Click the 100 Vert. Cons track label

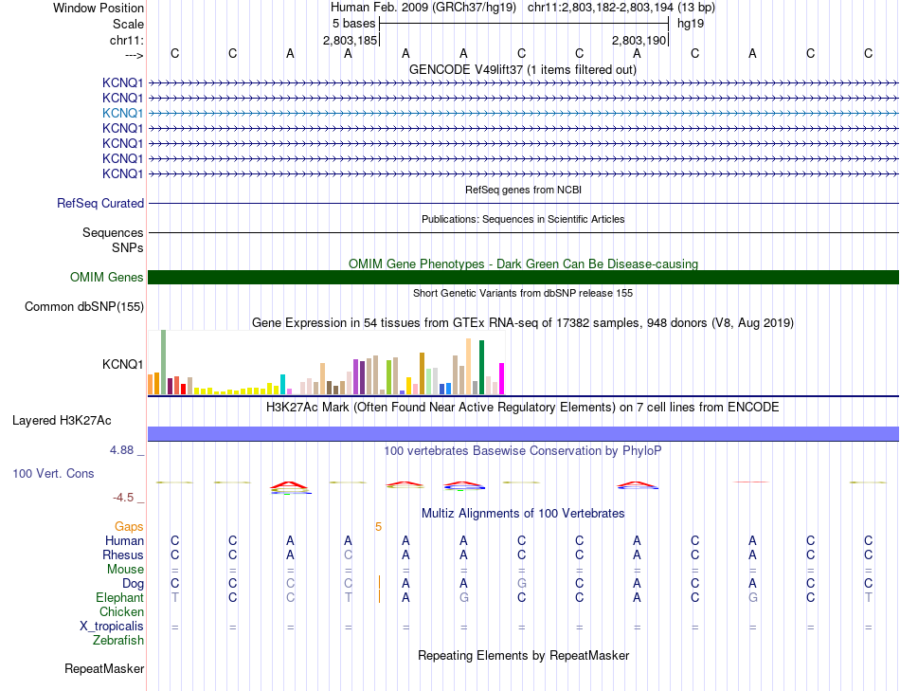click(x=53, y=473)
